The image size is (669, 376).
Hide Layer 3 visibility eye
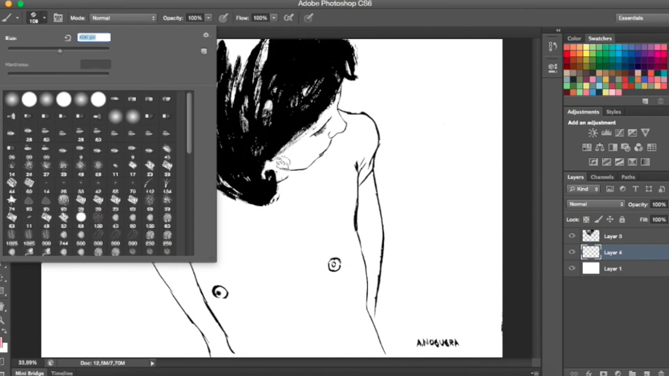572,236
